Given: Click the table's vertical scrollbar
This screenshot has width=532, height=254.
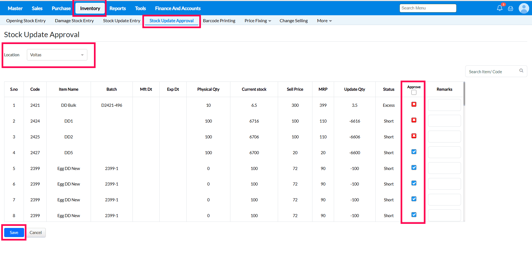Looking at the screenshot, I should click(464, 94).
